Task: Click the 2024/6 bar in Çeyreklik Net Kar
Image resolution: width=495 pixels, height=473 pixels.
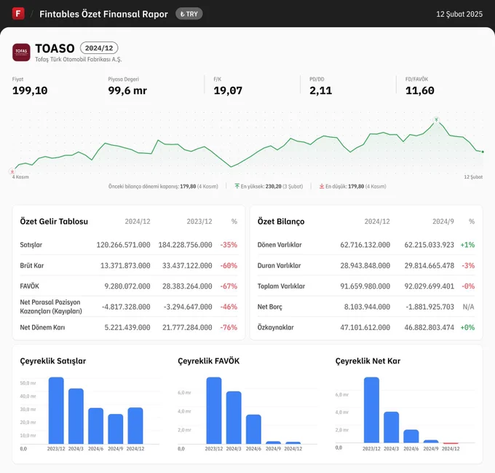Action: (x=411, y=436)
